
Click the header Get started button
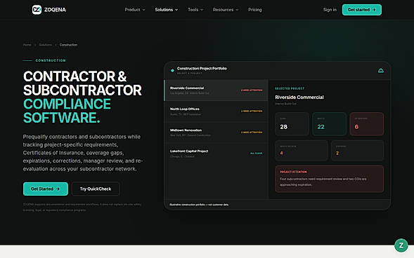click(x=362, y=10)
